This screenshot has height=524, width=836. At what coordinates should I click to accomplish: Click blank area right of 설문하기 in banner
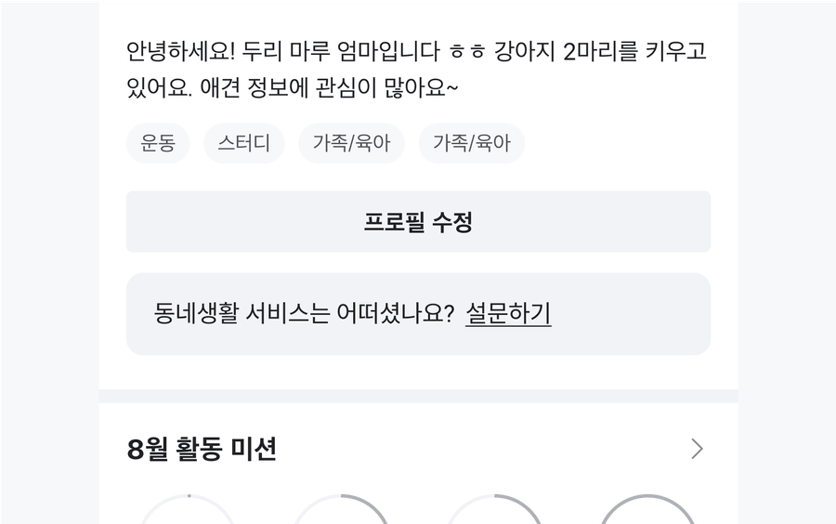tap(632, 314)
